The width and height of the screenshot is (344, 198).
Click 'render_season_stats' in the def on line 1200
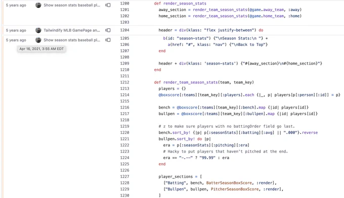coord(185,4)
